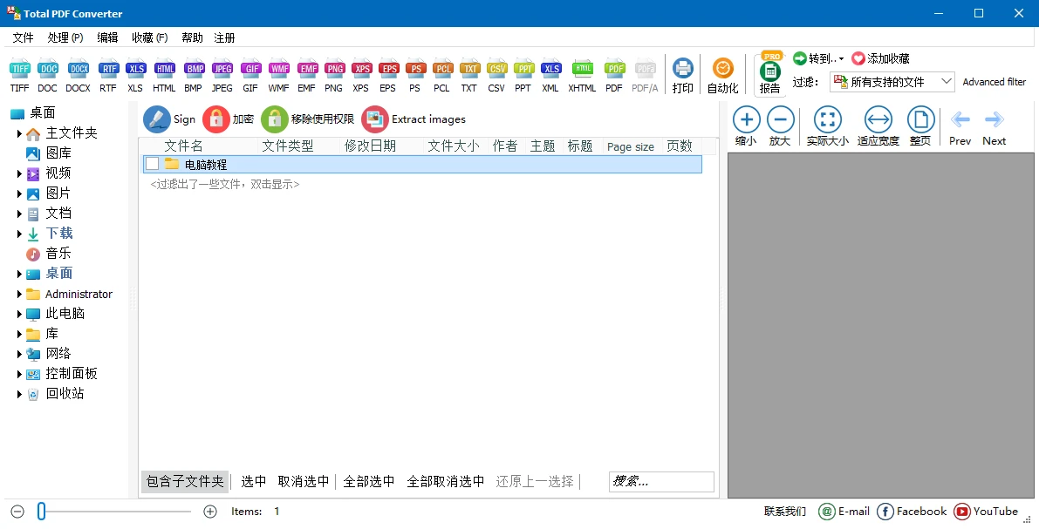The width and height of the screenshot is (1039, 529).
Task: Click the XML format icon
Action: pyautogui.click(x=550, y=75)
